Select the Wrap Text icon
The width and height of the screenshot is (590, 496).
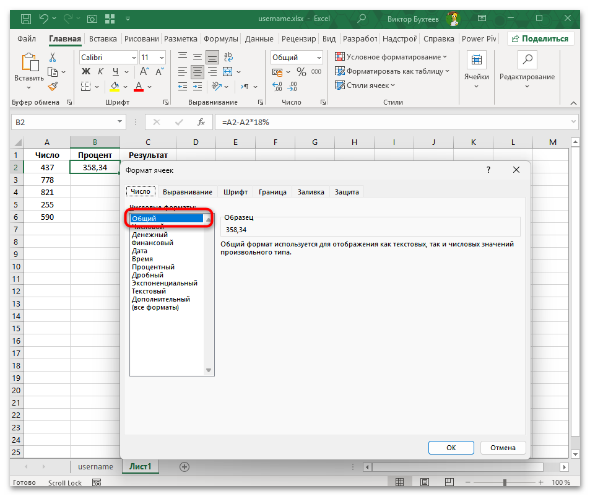(x=228, y=56)
